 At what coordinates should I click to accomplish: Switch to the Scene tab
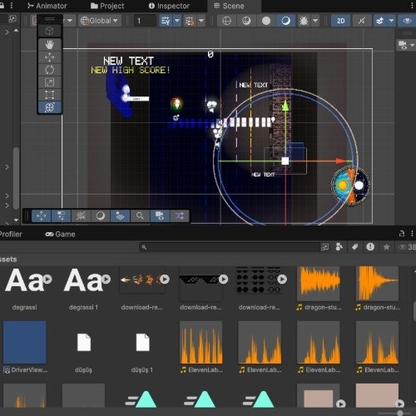(x=229, y=6)
